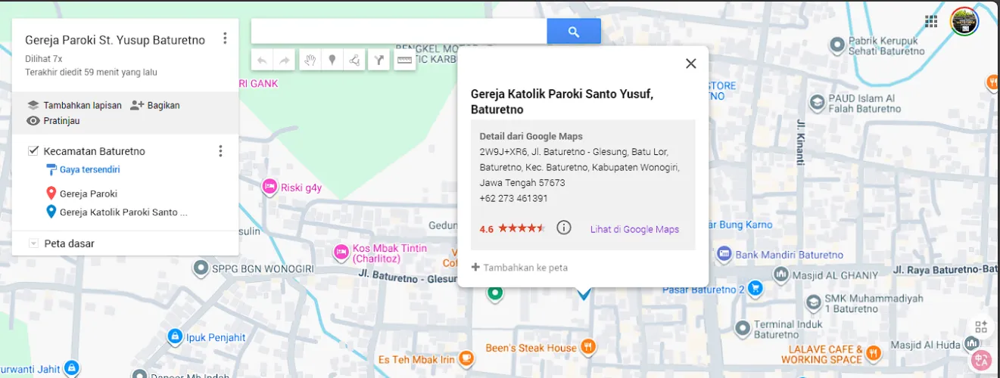
Task: Activate the measure distance ruler tool
Action: pyautogui.click(x=404, y=60)
